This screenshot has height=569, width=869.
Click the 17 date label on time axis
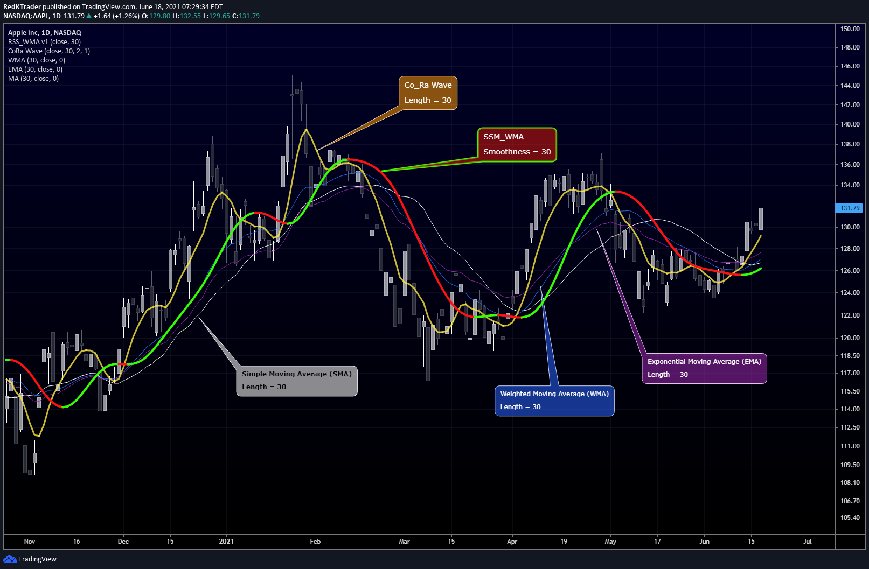tap(657, 542)
